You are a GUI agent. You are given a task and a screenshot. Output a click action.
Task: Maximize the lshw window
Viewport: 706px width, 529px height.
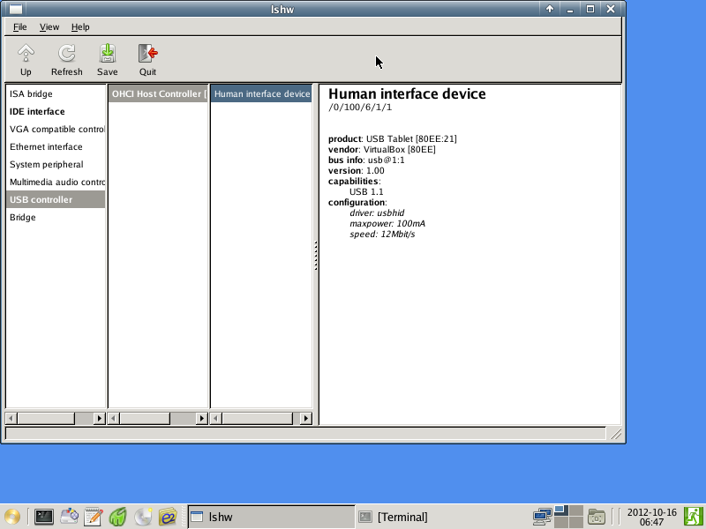click(590, 9)
